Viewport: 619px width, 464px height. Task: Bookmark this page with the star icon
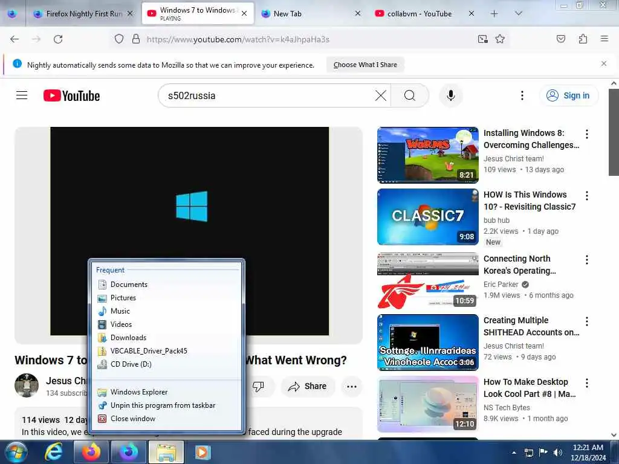point(500,39)
